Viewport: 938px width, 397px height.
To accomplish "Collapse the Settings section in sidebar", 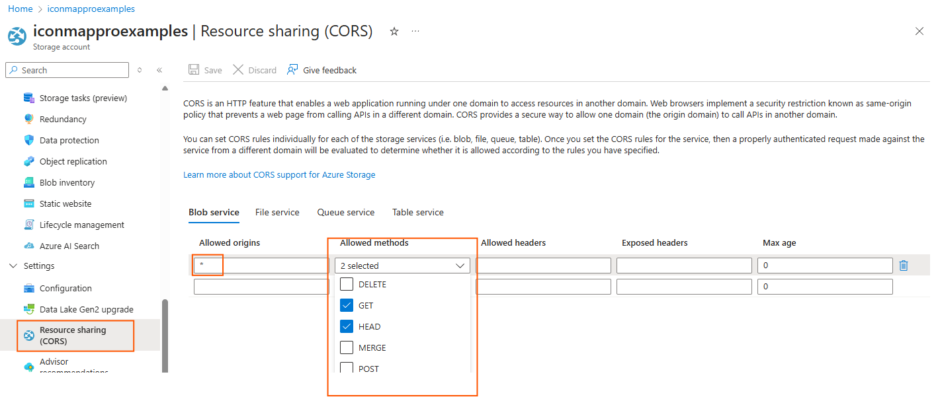I will point(13,266).
